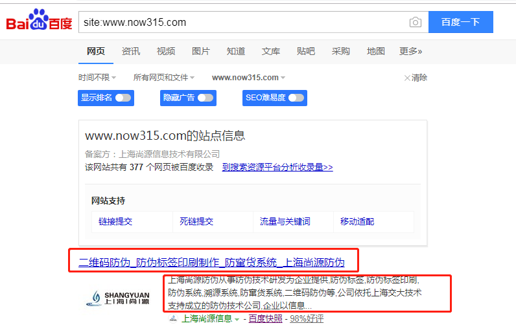Select the 网页 tab
The width and height of the screenshot is (516, 332).
tap(96, 51)
